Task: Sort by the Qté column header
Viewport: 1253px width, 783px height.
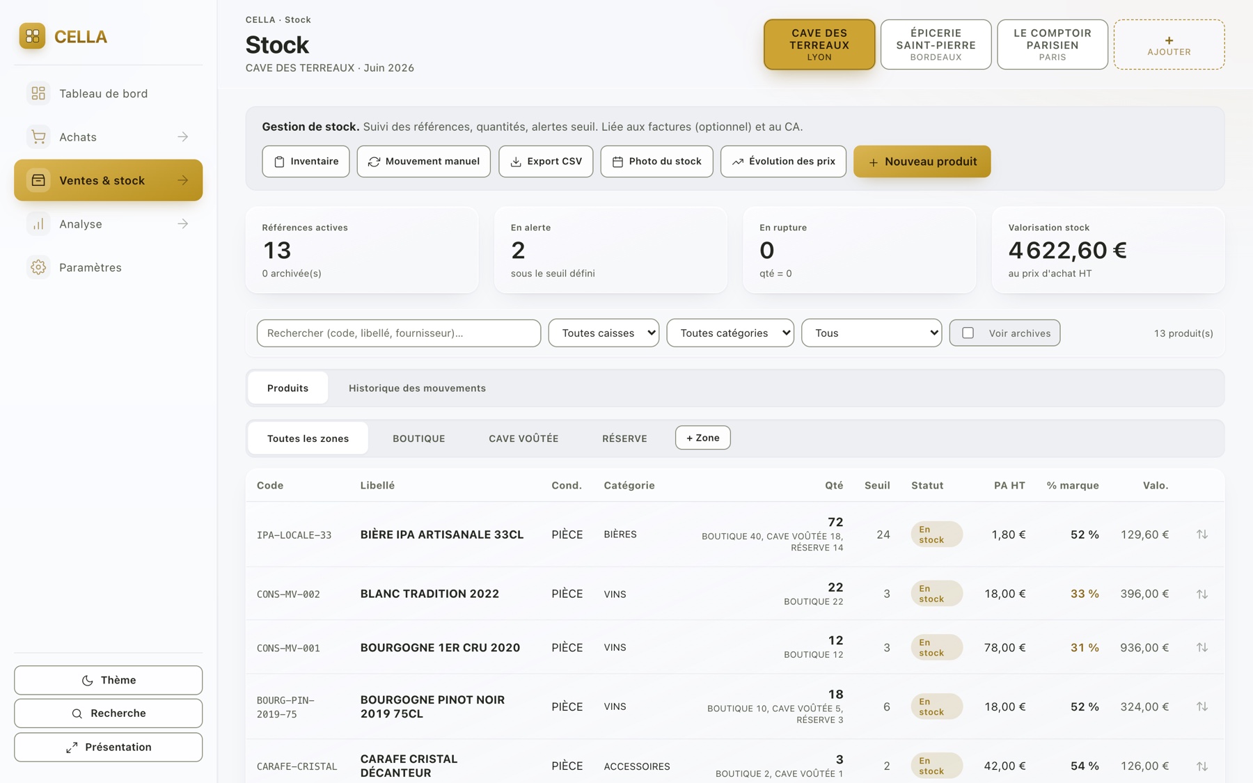Action: click(x=834, y=485)
